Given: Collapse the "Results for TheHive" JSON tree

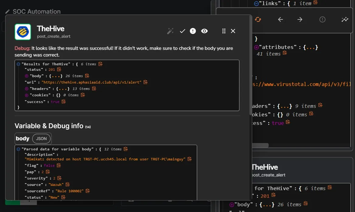Looking at the screenshot, I should pyautogui.click(x=19, y=64).
